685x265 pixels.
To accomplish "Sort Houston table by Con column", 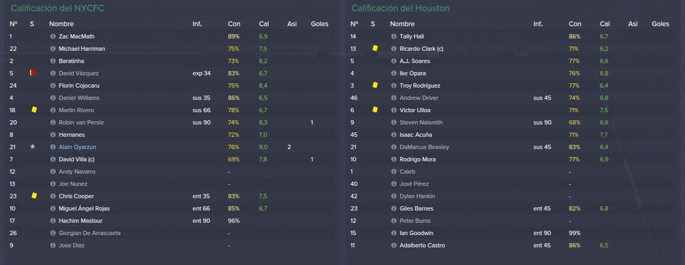I will pos(575,24).
